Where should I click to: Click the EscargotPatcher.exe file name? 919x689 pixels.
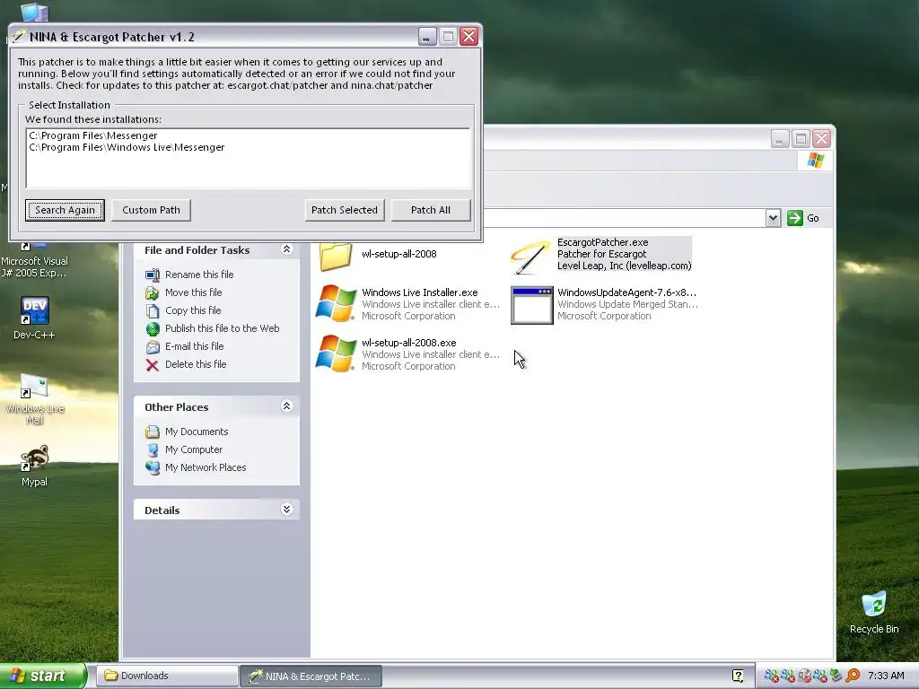pos(602,242)
